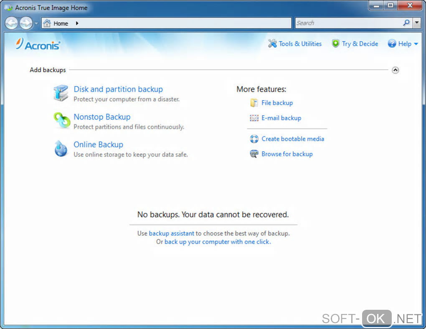Screen dimensions: 426x329
Task: Click the Home breadcrumb text
Action: coord(61,24)
